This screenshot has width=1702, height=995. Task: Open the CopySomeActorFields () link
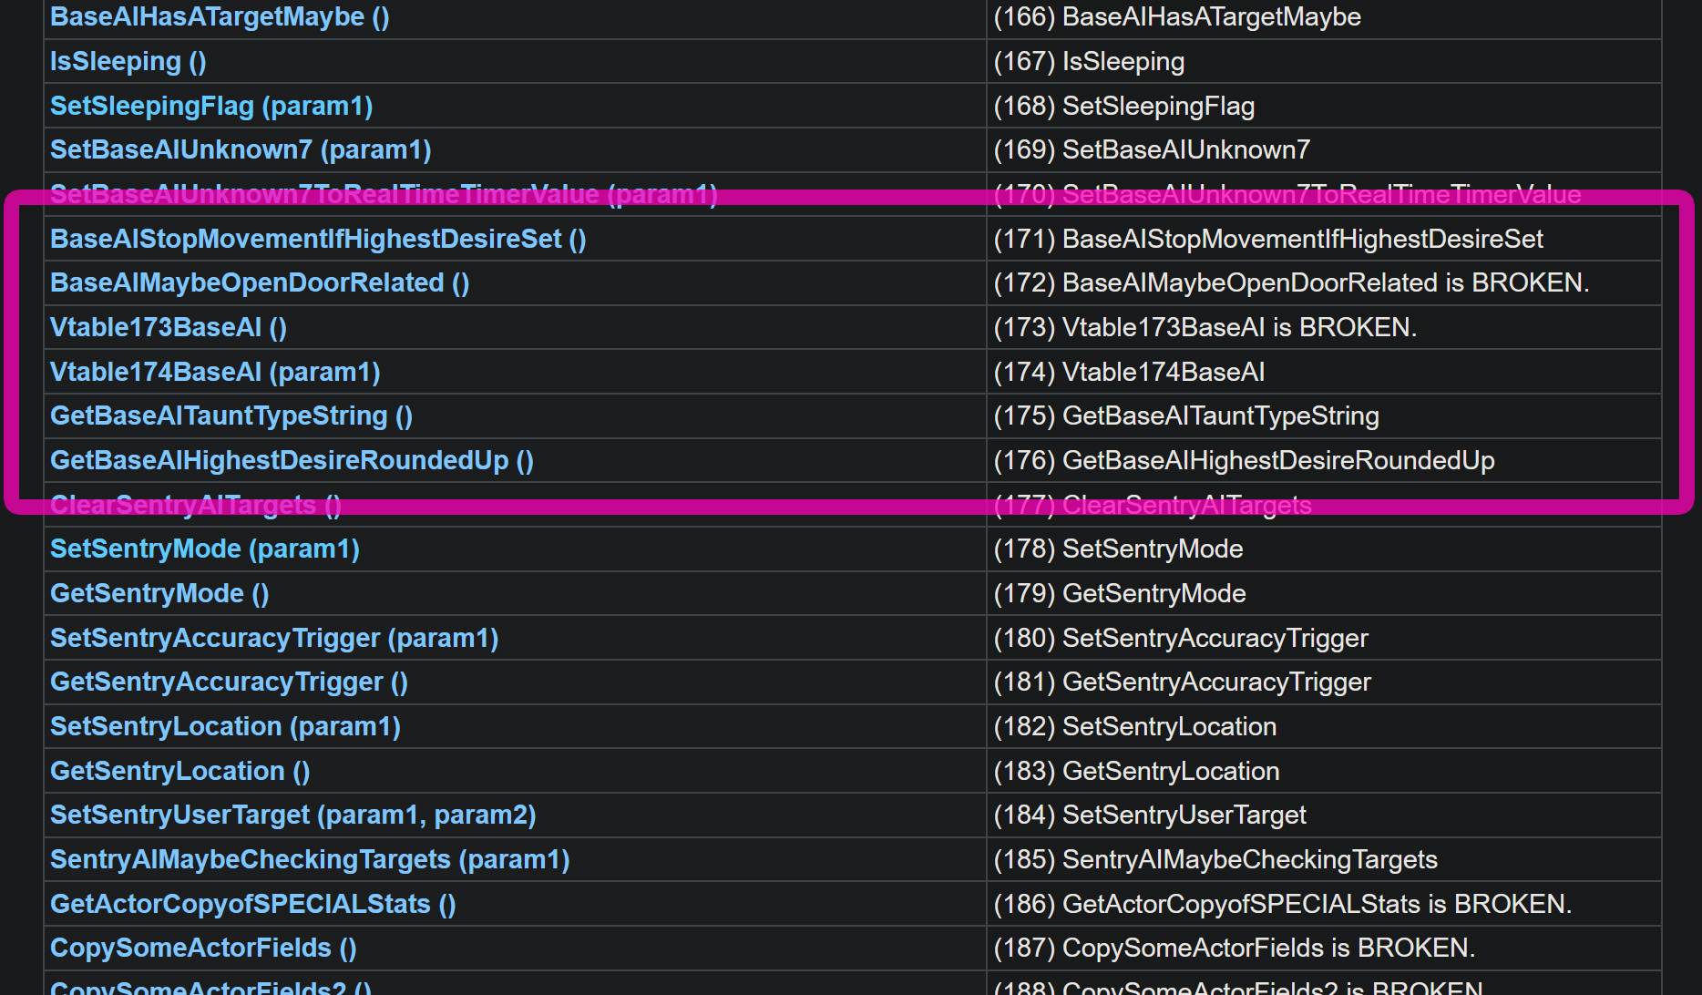pos(203,948)
